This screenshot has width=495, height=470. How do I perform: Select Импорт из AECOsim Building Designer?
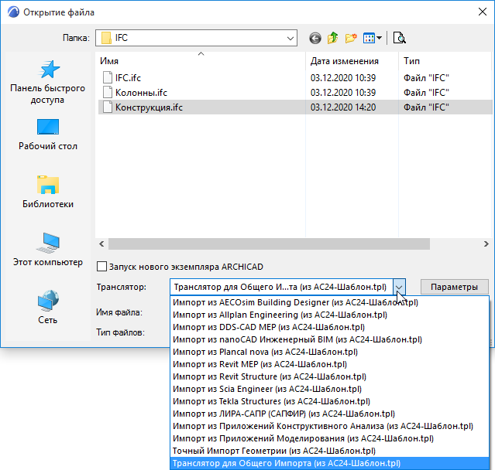[329, 302]
